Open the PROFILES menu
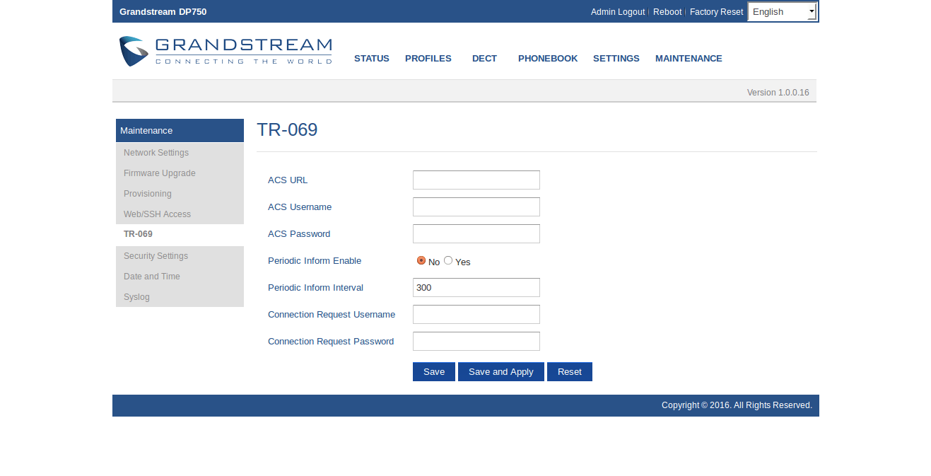The image size is (931, 476). [x=428, y=59]
